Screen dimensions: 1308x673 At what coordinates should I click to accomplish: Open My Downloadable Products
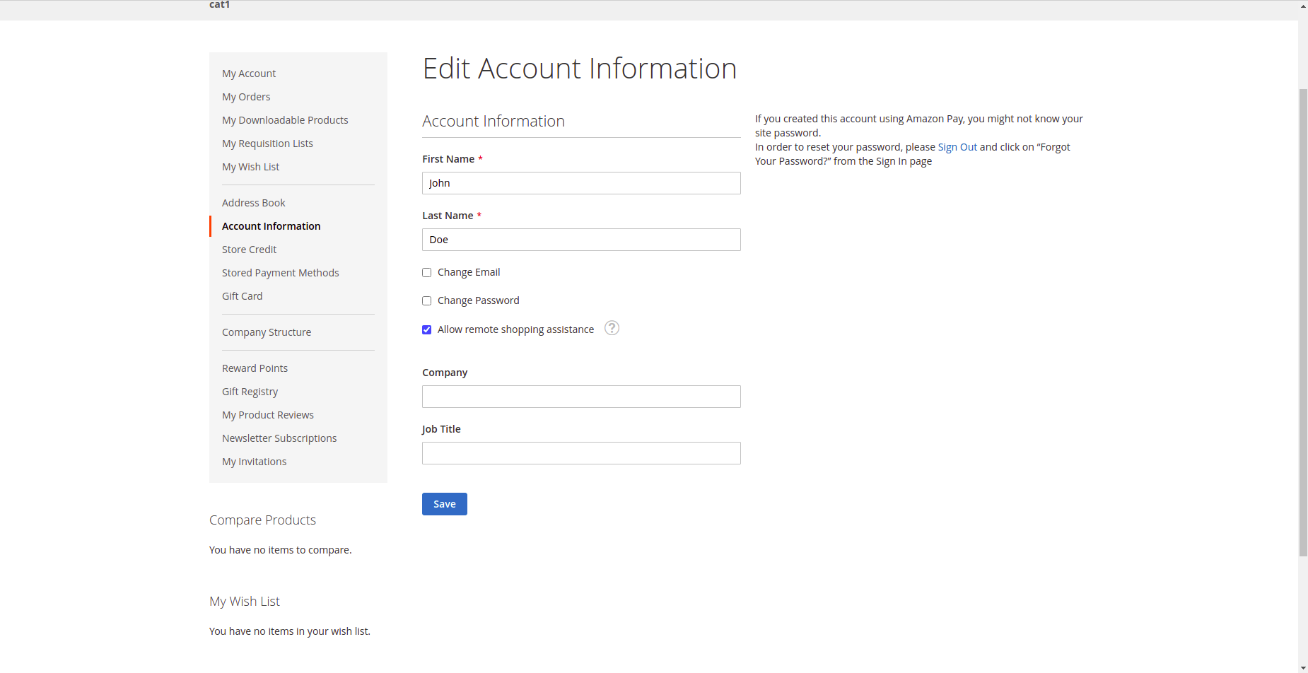pyautogui.click(x=285, y=120)
